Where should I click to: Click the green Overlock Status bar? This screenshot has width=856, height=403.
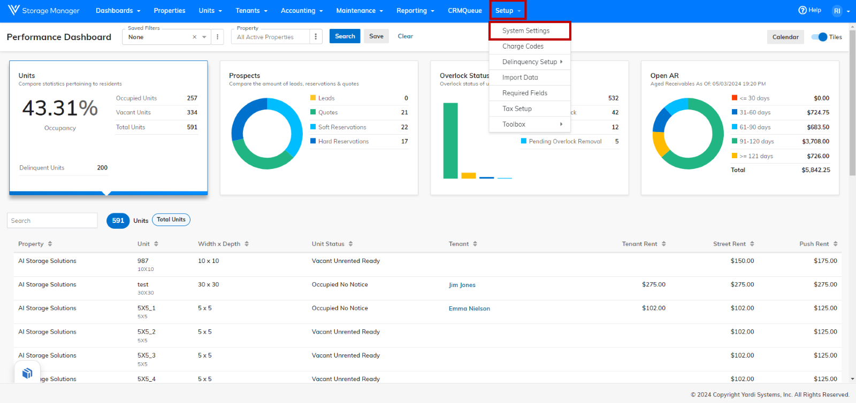450,141
